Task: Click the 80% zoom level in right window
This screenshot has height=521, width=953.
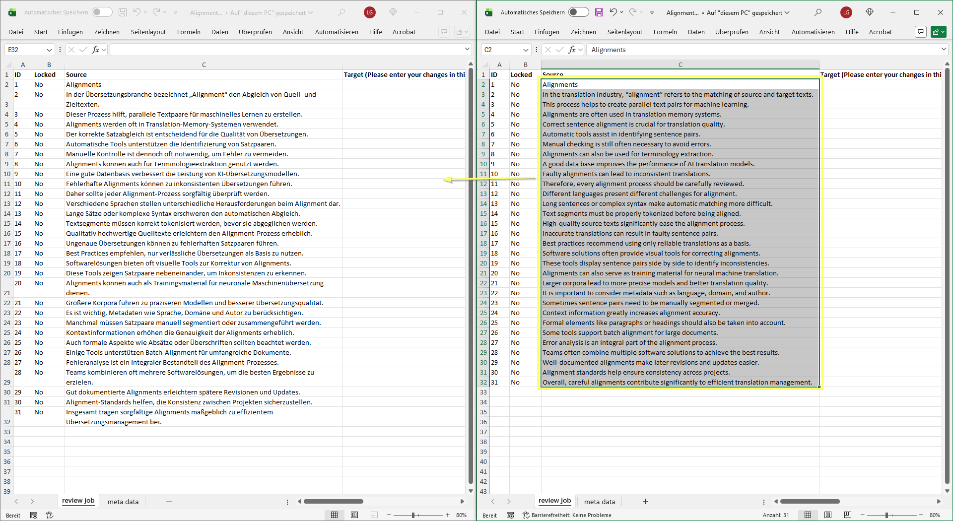Action: point(935,515)
